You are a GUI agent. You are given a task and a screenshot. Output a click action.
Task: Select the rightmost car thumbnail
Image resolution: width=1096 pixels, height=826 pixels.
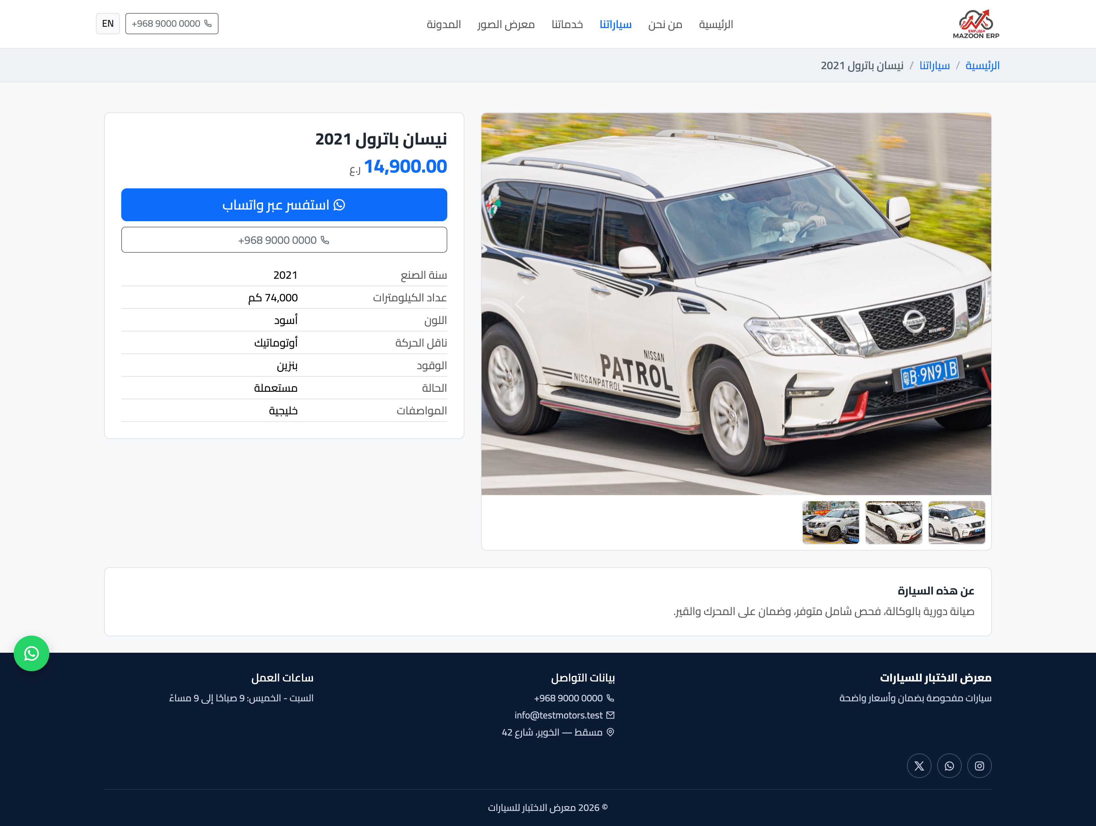pos(956,522)
